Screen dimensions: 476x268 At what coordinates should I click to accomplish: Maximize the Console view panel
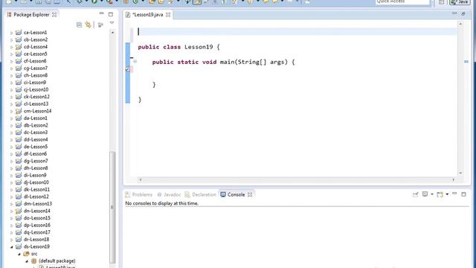[463, 194]
